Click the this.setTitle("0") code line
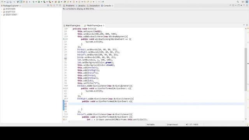The image size is (249, 140). tap(88, 83)
